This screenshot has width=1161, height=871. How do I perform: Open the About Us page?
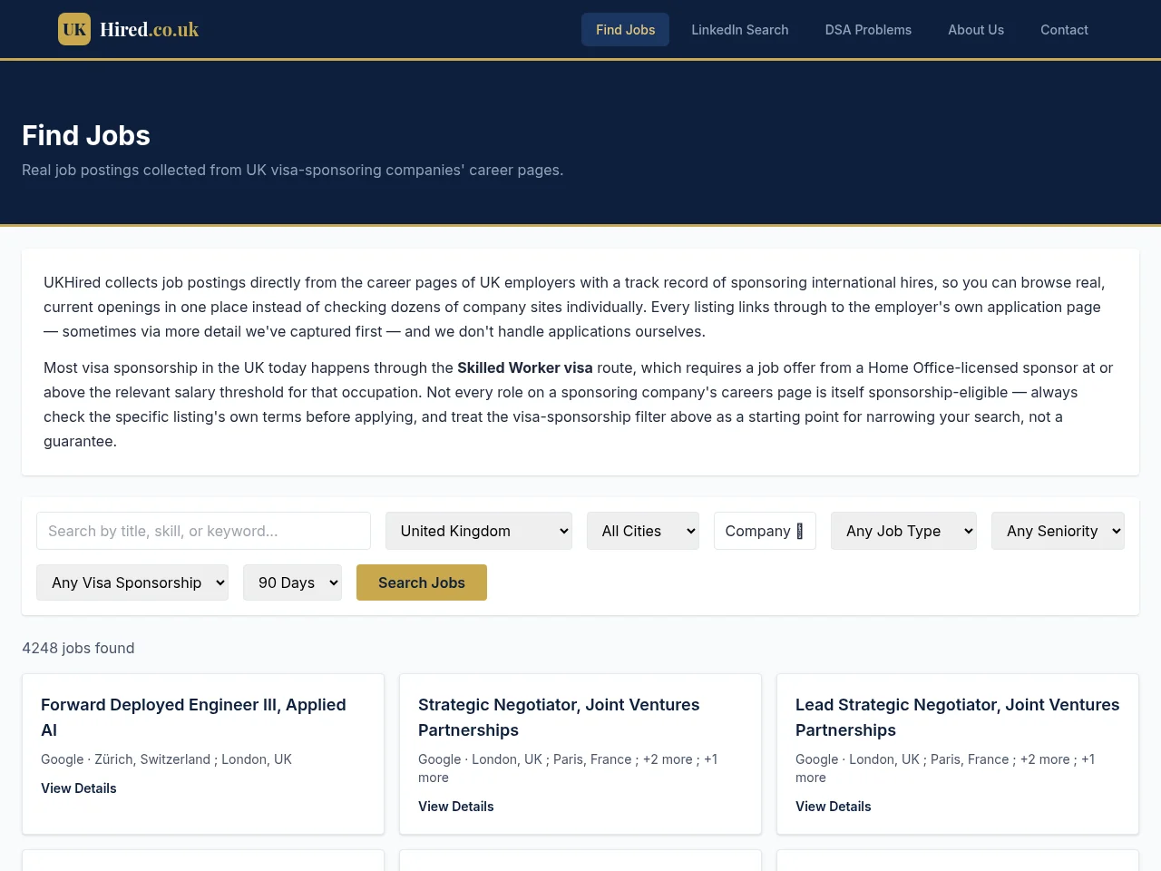(x=976, y=29)
